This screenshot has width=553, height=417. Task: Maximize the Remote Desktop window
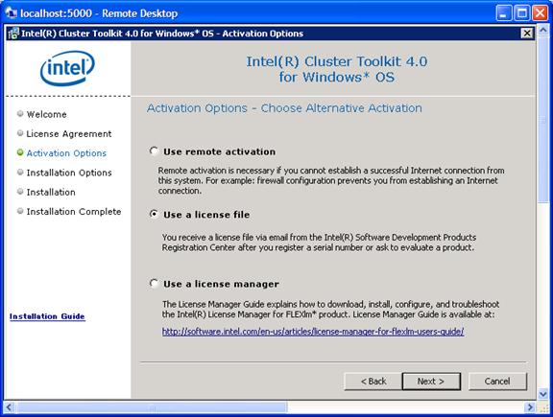pyautogui.click(x=522, y=13)
